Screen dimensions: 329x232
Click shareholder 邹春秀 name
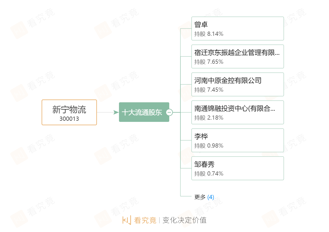(204, 164)
